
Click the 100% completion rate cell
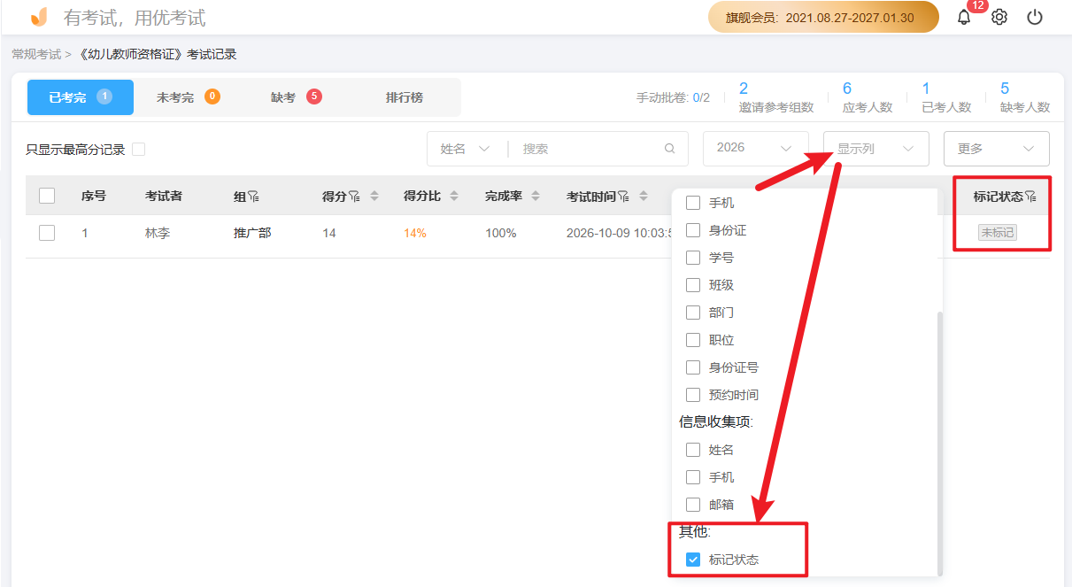(x=500, y=233)
